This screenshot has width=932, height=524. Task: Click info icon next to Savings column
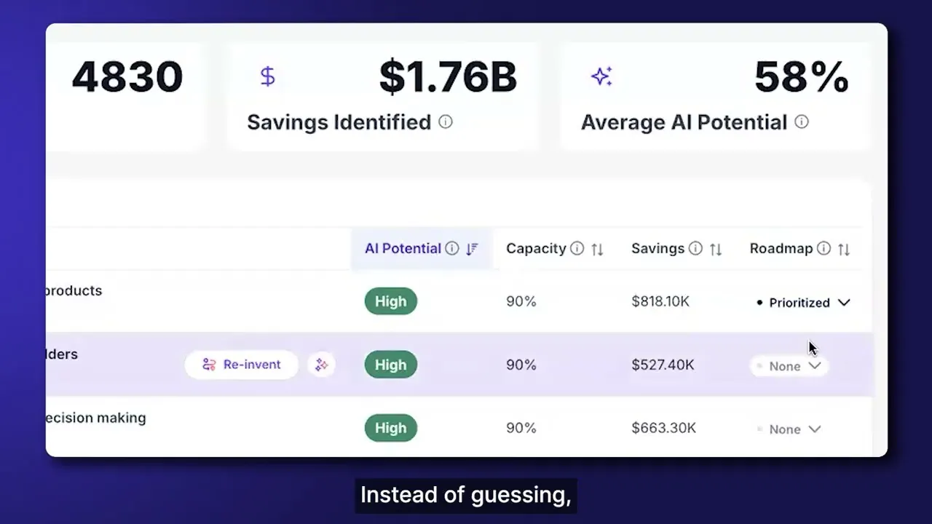(695, 248)
